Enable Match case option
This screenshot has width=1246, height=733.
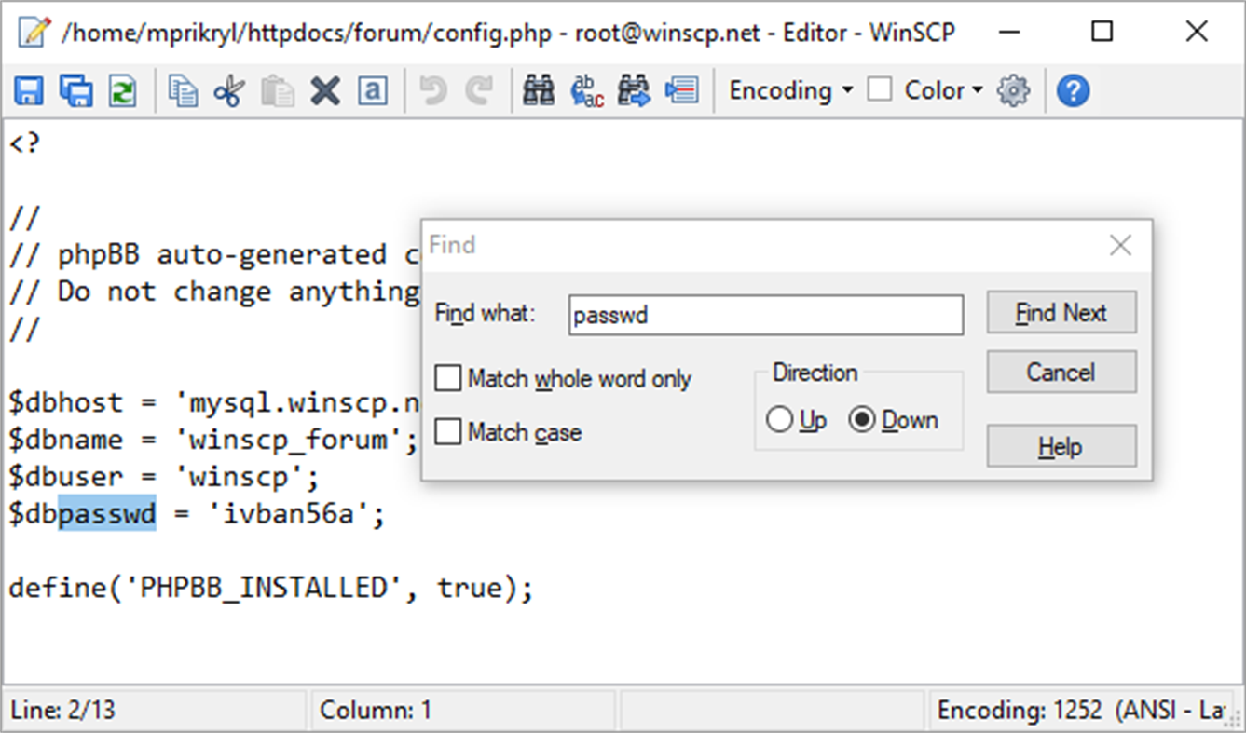click(x=447, y=431)
